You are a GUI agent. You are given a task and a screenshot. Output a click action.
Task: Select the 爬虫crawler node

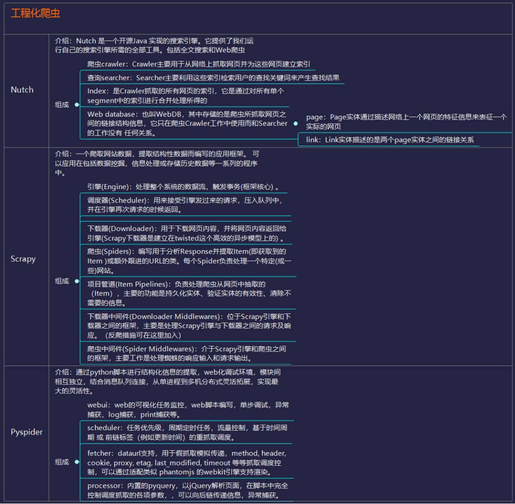pos(199,64)
